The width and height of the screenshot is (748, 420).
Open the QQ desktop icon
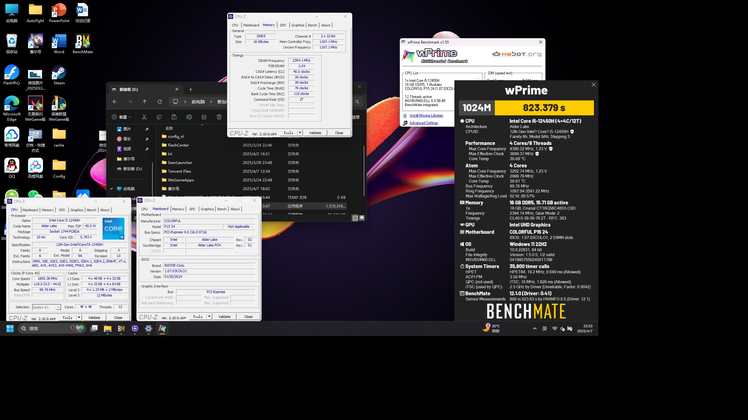[12, 168]
